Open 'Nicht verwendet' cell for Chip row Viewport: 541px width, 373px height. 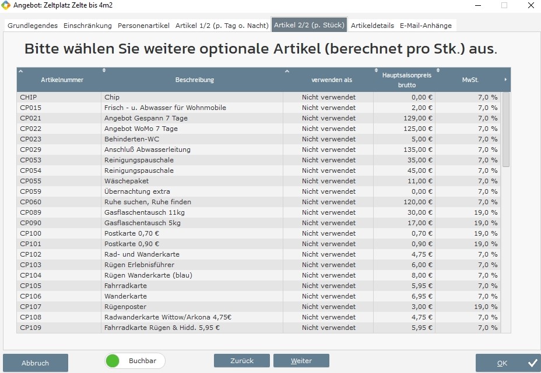click(328, 97)
